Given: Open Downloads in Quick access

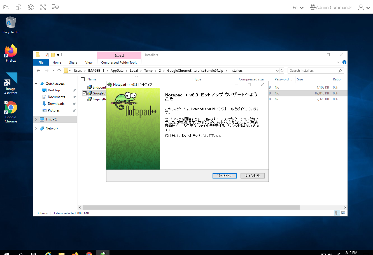Looking at the screenshot, I should tap(56, 104).
